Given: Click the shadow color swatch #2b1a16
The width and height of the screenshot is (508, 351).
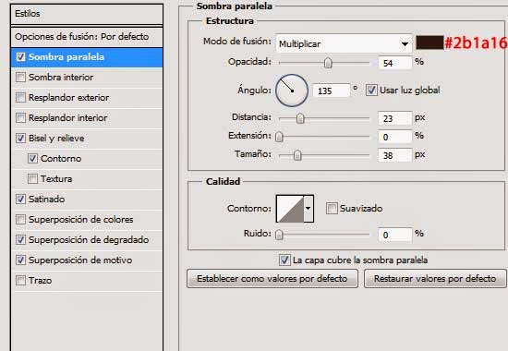Looking at the screenshot, I should click(429, 42).
